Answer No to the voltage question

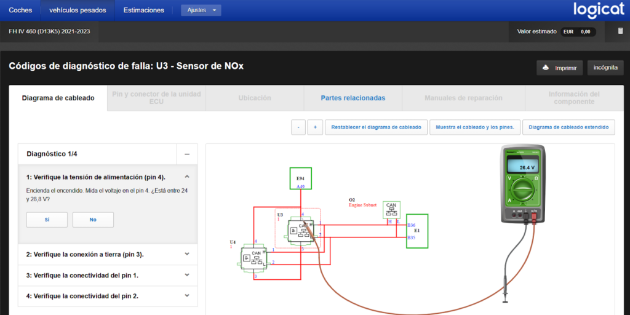(94, 220)
